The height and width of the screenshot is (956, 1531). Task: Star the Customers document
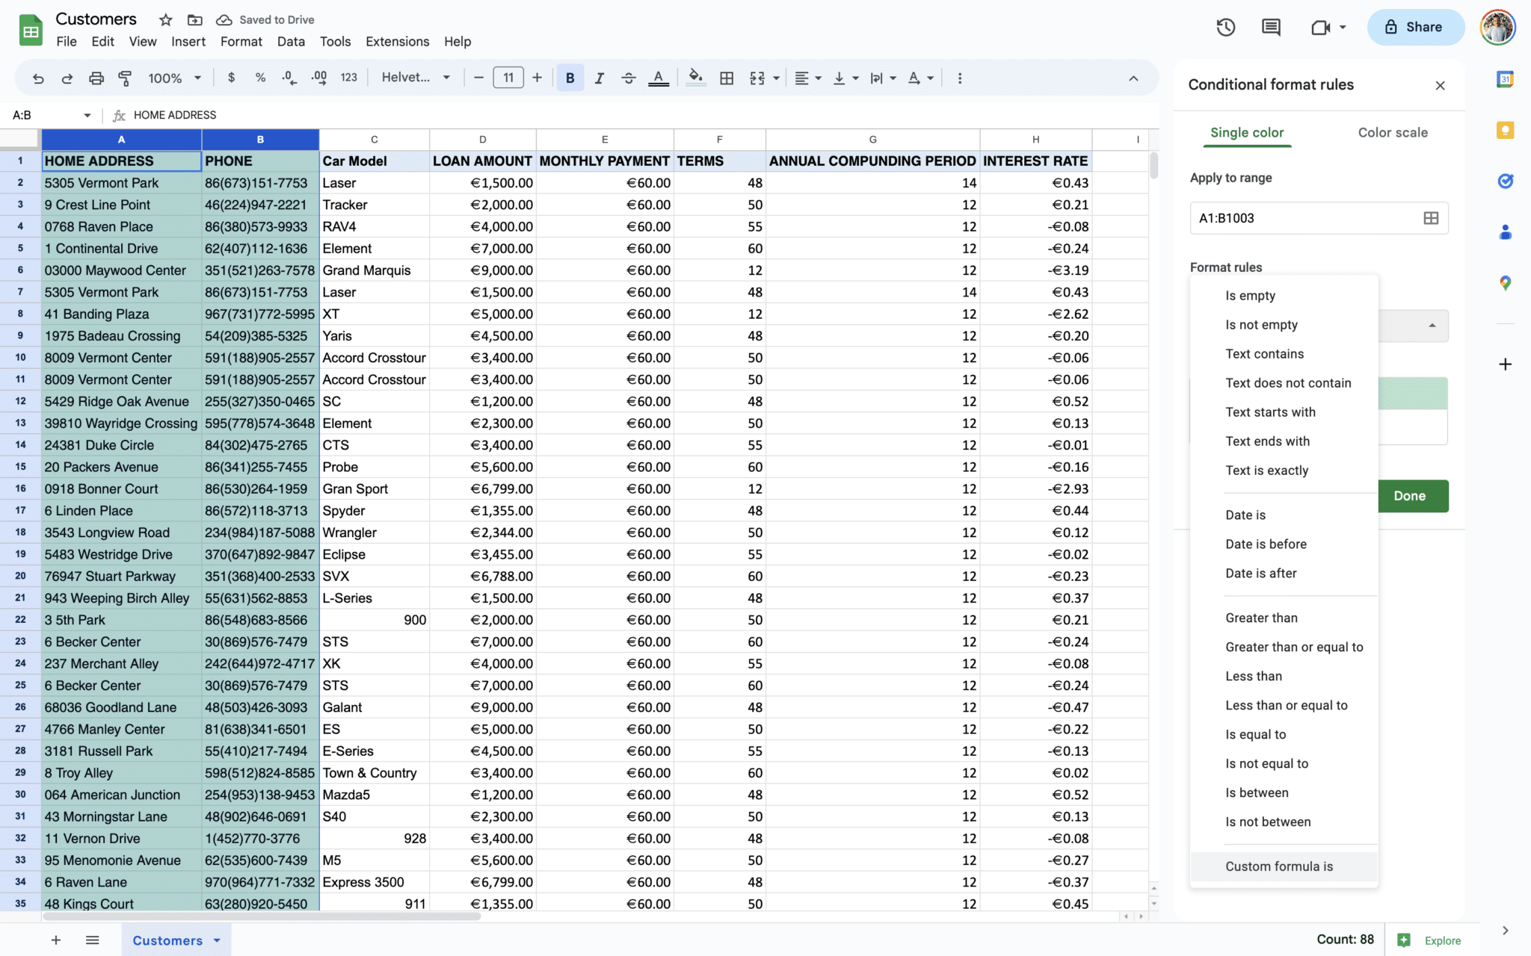(x=166, y=19)
